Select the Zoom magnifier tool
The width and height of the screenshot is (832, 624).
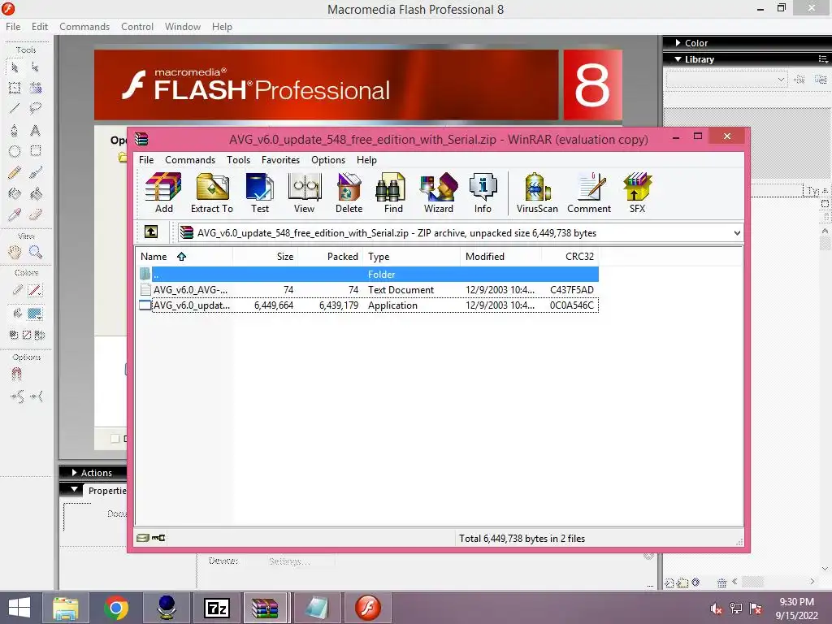point(36,252)
